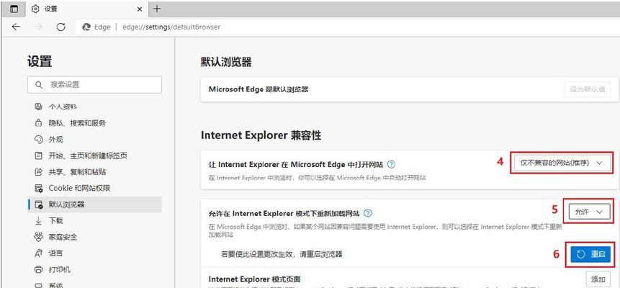The image size is (620, 288).
Task: Open 隐私、搜索和服务 settings section
Action: (x=94, y=123)
